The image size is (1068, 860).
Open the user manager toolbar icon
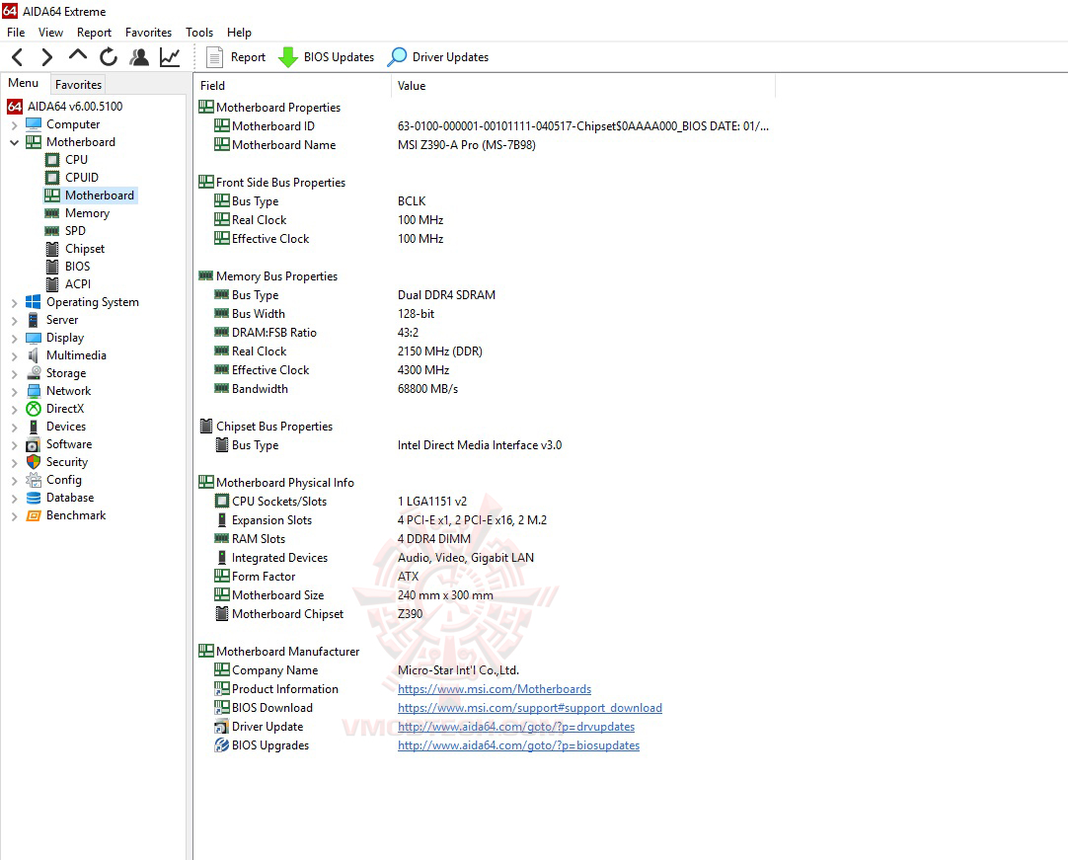[x=139, y=57]
